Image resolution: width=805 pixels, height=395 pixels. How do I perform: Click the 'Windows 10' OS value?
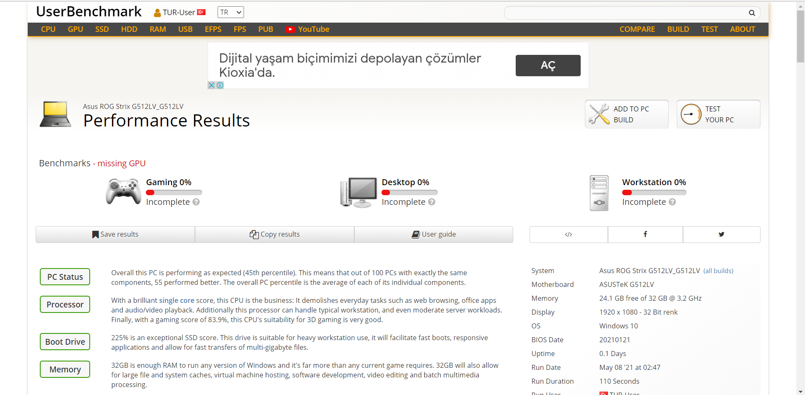point(618,326)
